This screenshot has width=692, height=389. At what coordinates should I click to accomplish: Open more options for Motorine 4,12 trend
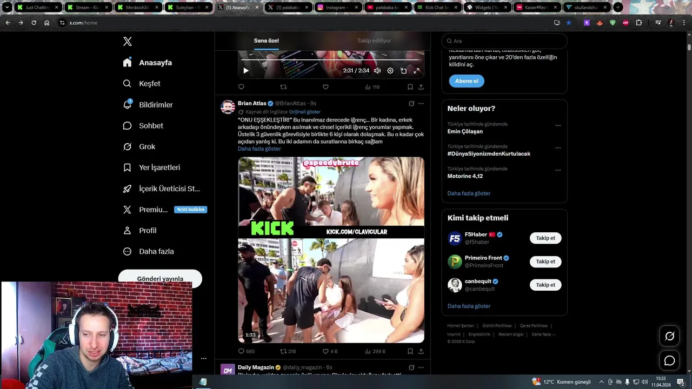[558, 170]
